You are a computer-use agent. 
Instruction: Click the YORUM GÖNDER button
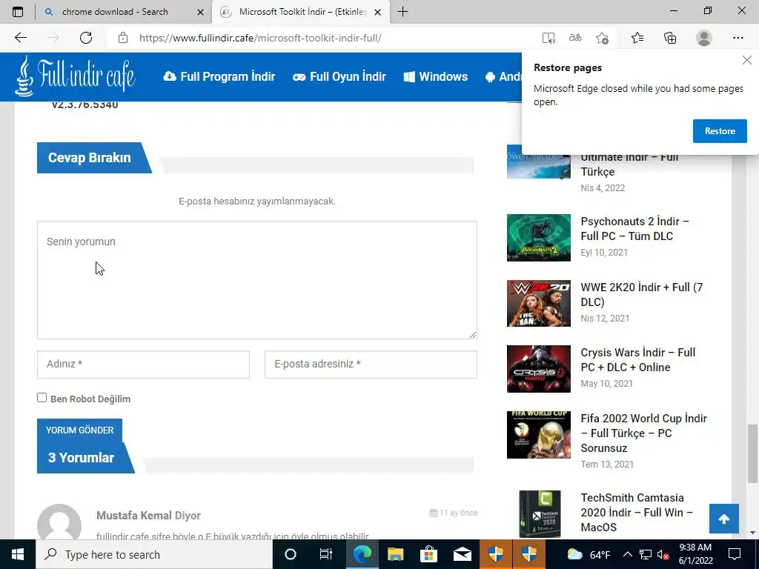(80, 430)
